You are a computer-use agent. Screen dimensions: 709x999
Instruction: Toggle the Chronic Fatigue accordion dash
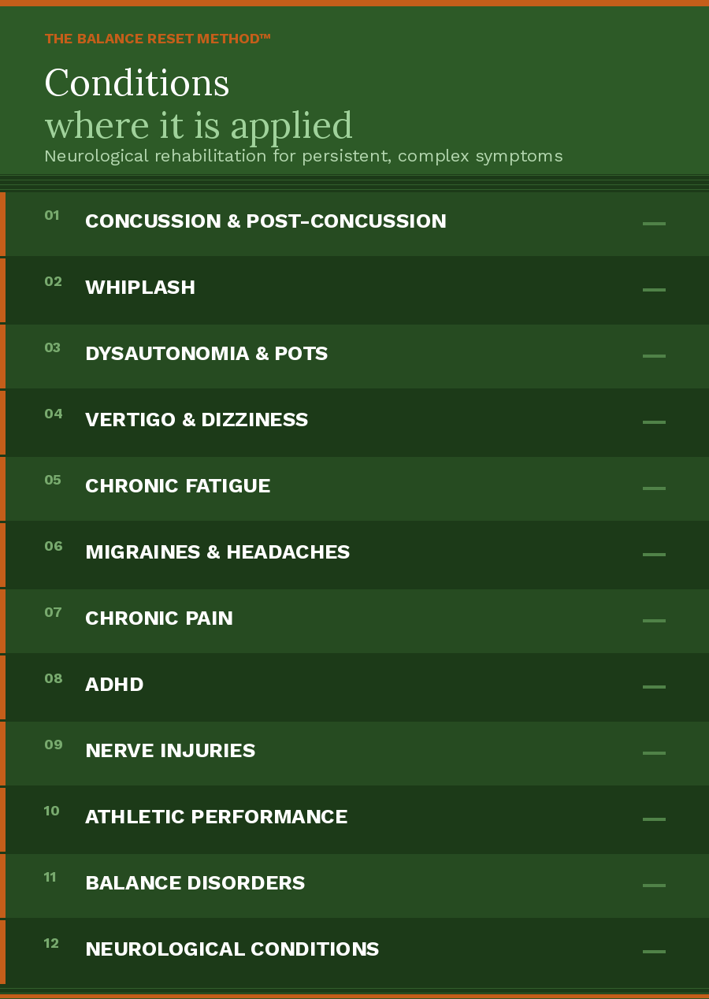[x=654, y=488]
